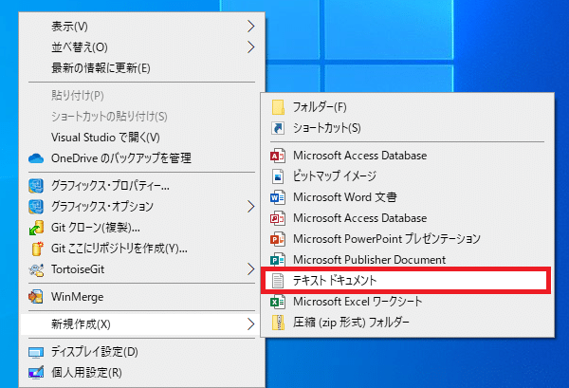Click the Git Clone icon
This screenshot has height=388, width=569.
pos(36,228)
